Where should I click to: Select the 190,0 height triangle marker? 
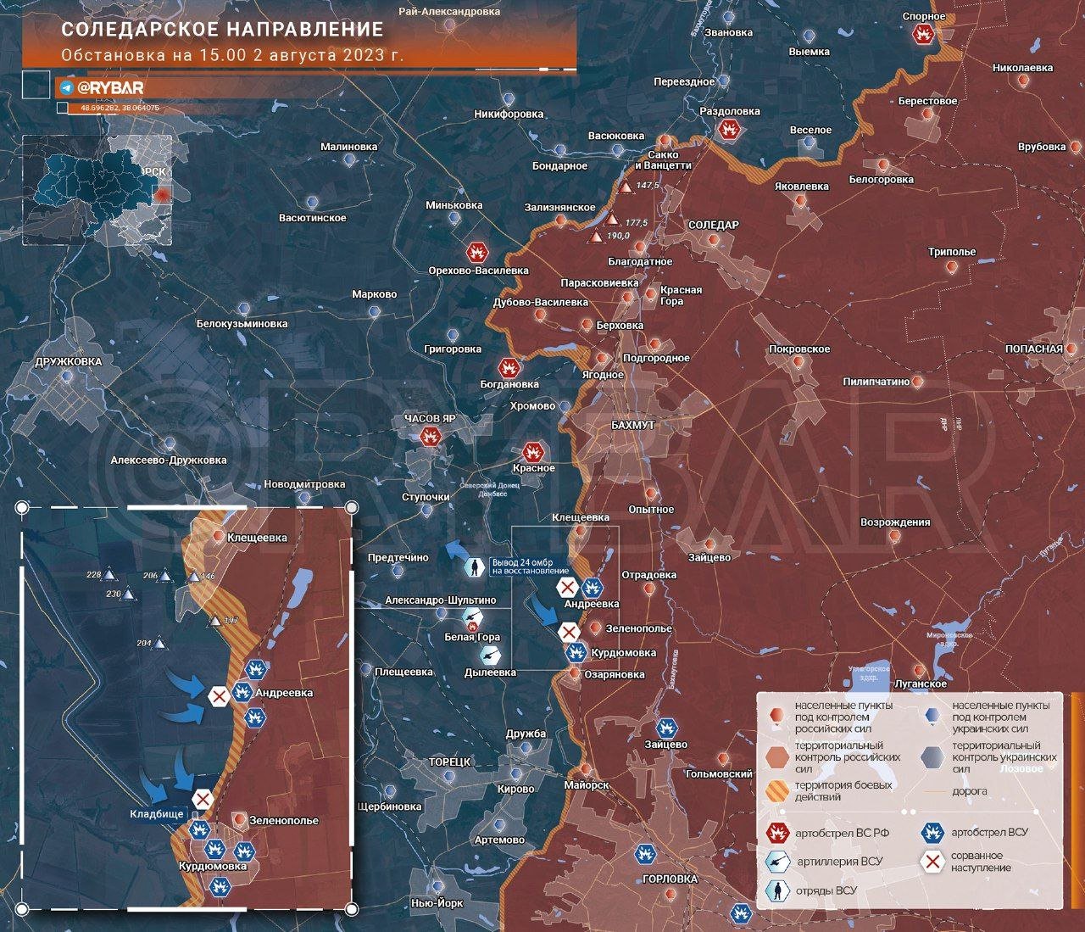[x=596, y=237]
